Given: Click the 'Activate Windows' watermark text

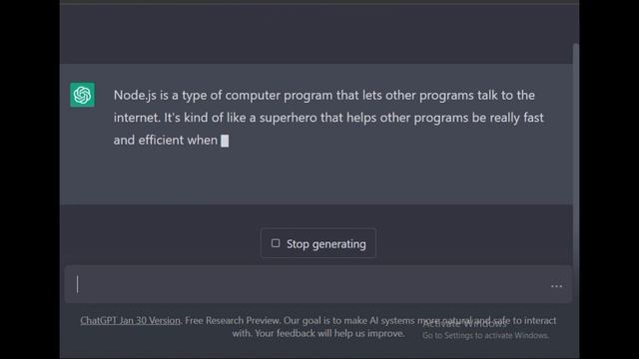Looking at the screenshot, I should (x=463, y=324).
